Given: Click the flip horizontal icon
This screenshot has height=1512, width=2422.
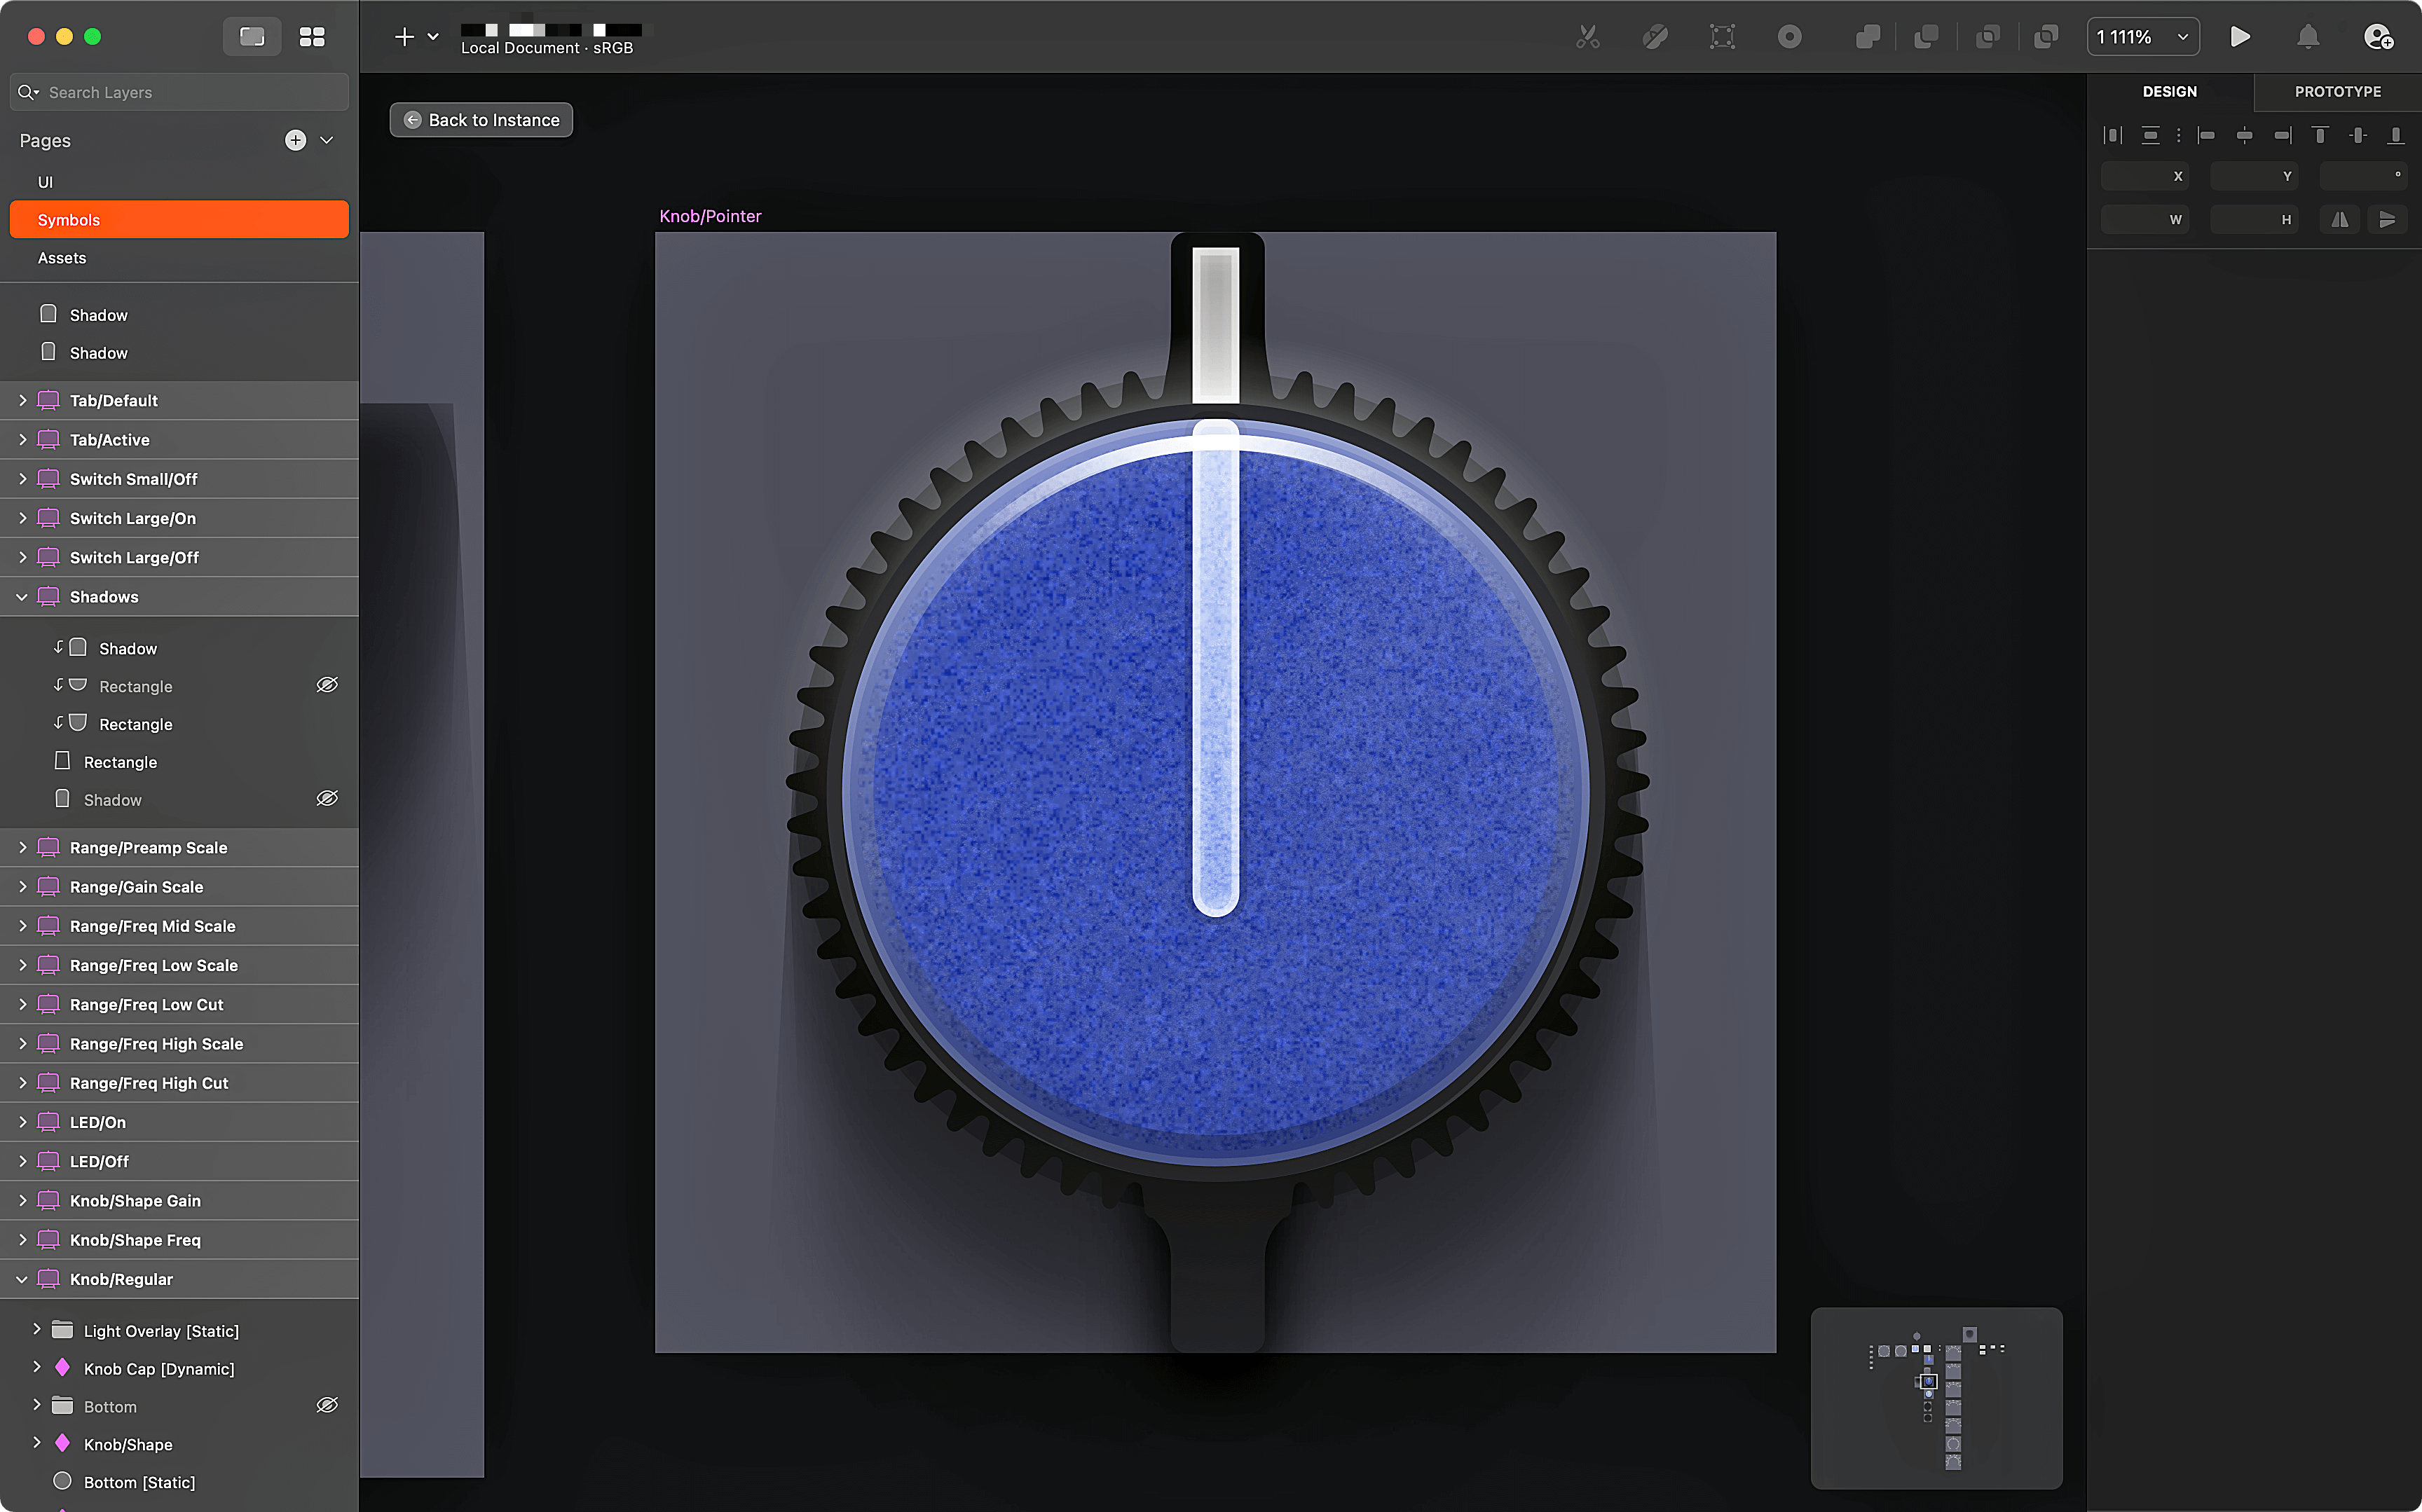Looking at the screenshot, I should click(x=2340, y=219).
